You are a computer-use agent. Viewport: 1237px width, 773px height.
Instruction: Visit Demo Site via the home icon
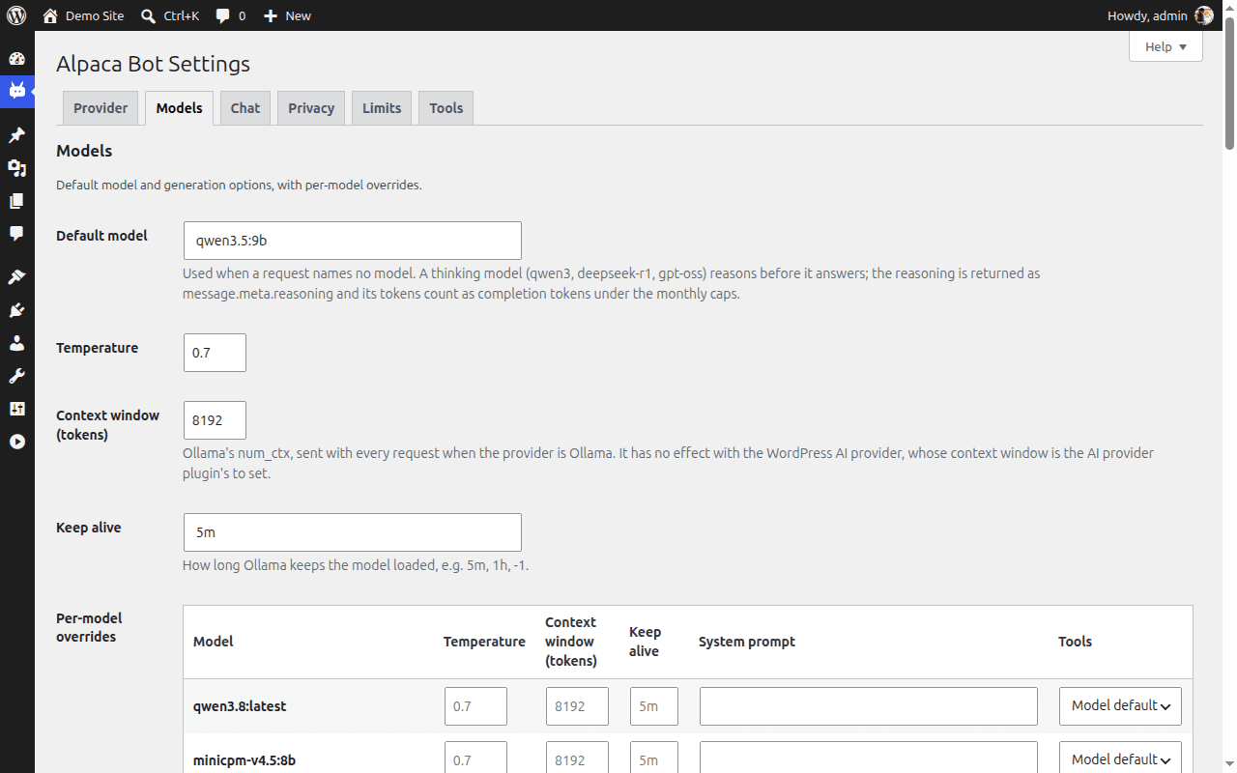click(83, 15)
